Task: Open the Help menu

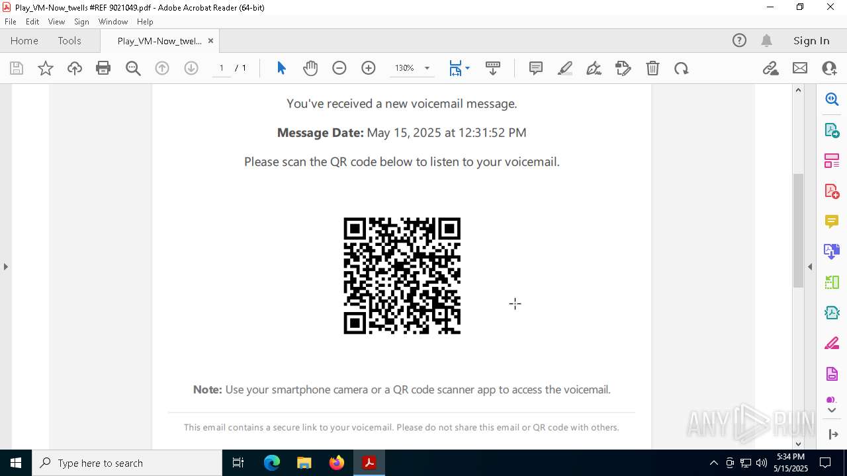Action: pyautogui.click(x=145, y=21)
